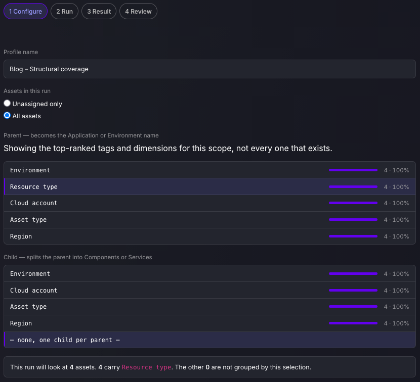
Task: Click '4 · 100%' in Child Asset type row
Action: 396,307
